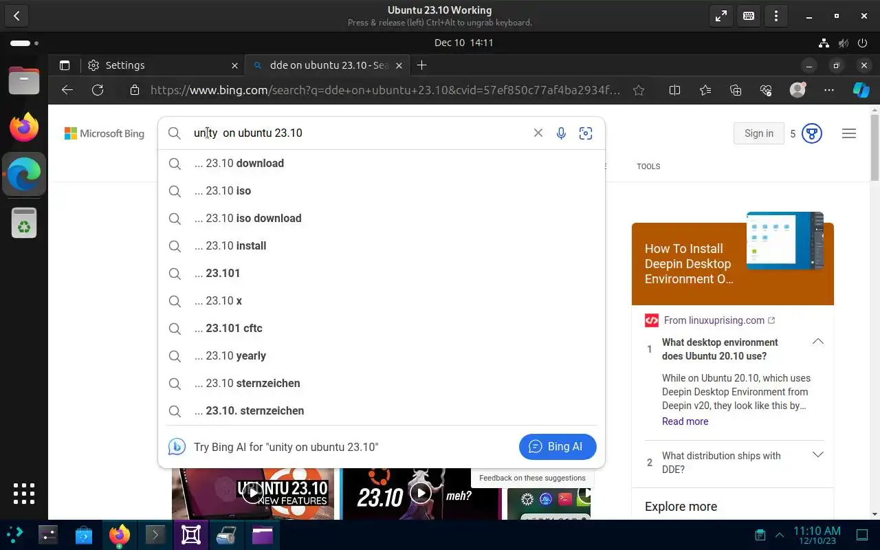Open Trash in the Ubuntu dock

tap(24, 222)
